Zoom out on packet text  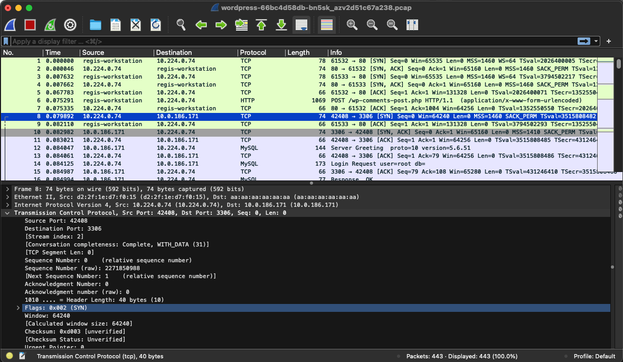[372, 25]
